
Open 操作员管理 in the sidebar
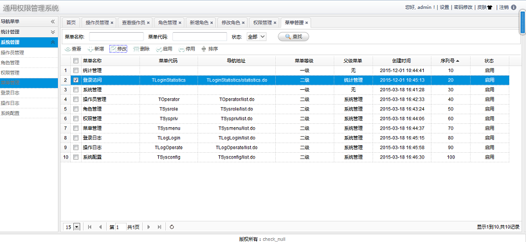coord(29,53)
